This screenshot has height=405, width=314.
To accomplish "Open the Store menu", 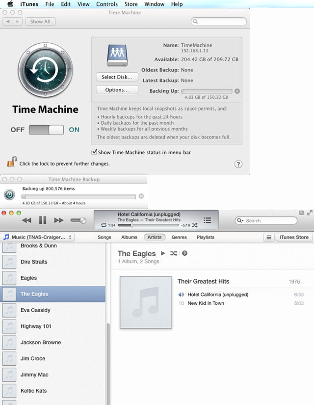I will click(x=131, y=4).
